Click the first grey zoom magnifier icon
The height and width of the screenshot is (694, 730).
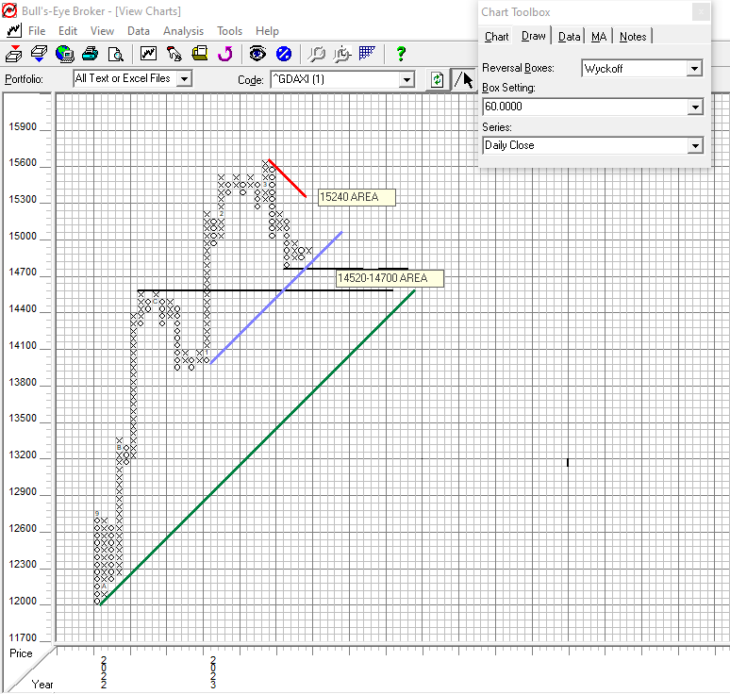(317, 54)
